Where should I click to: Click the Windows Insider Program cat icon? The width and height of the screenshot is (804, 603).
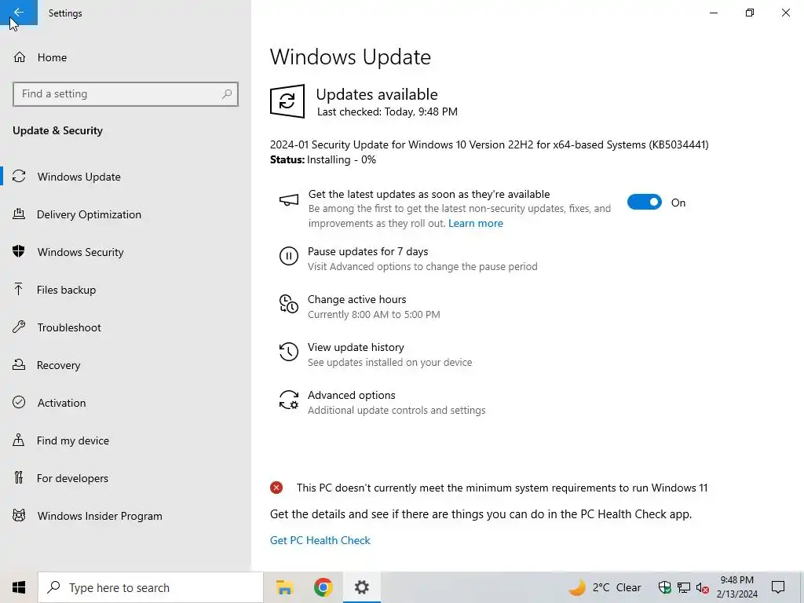coord(19,516)
